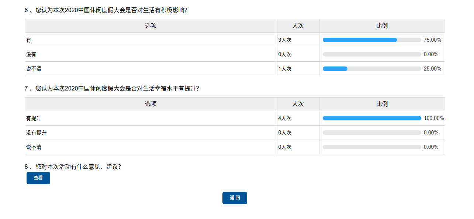
Task: Click the empty progress bar for 没有 in question 6
Action: point(371,54)
